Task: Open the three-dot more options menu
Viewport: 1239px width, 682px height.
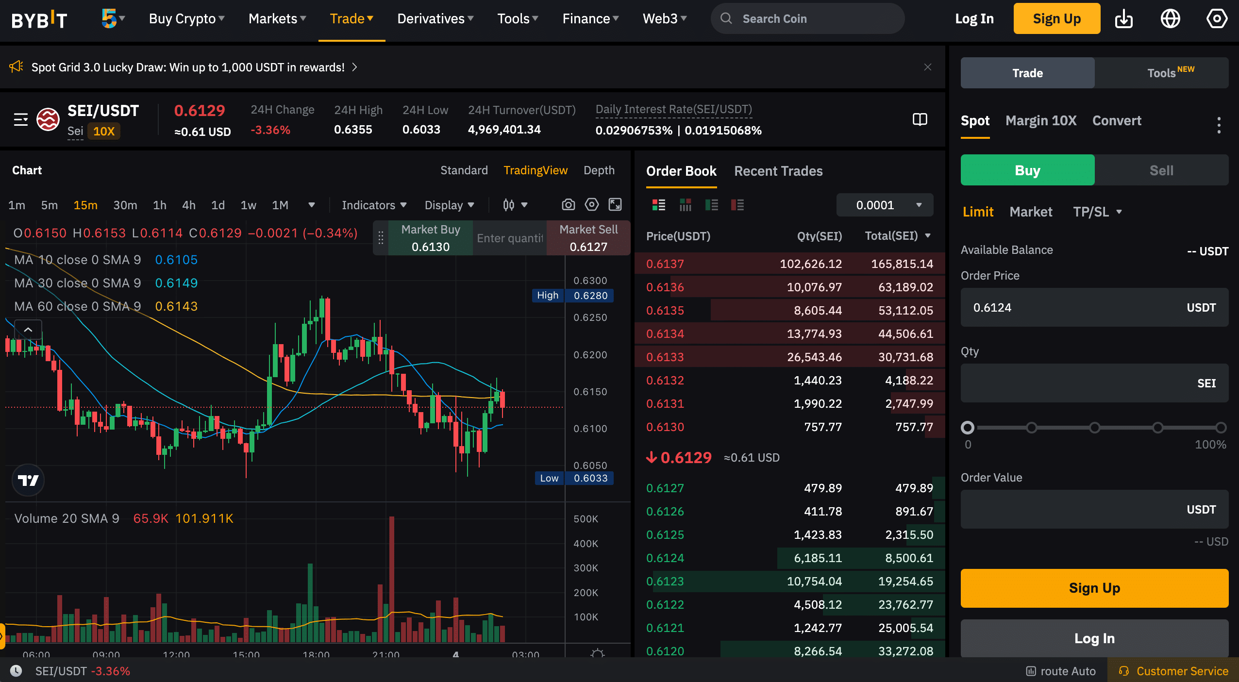Action: click(1219, 125)
